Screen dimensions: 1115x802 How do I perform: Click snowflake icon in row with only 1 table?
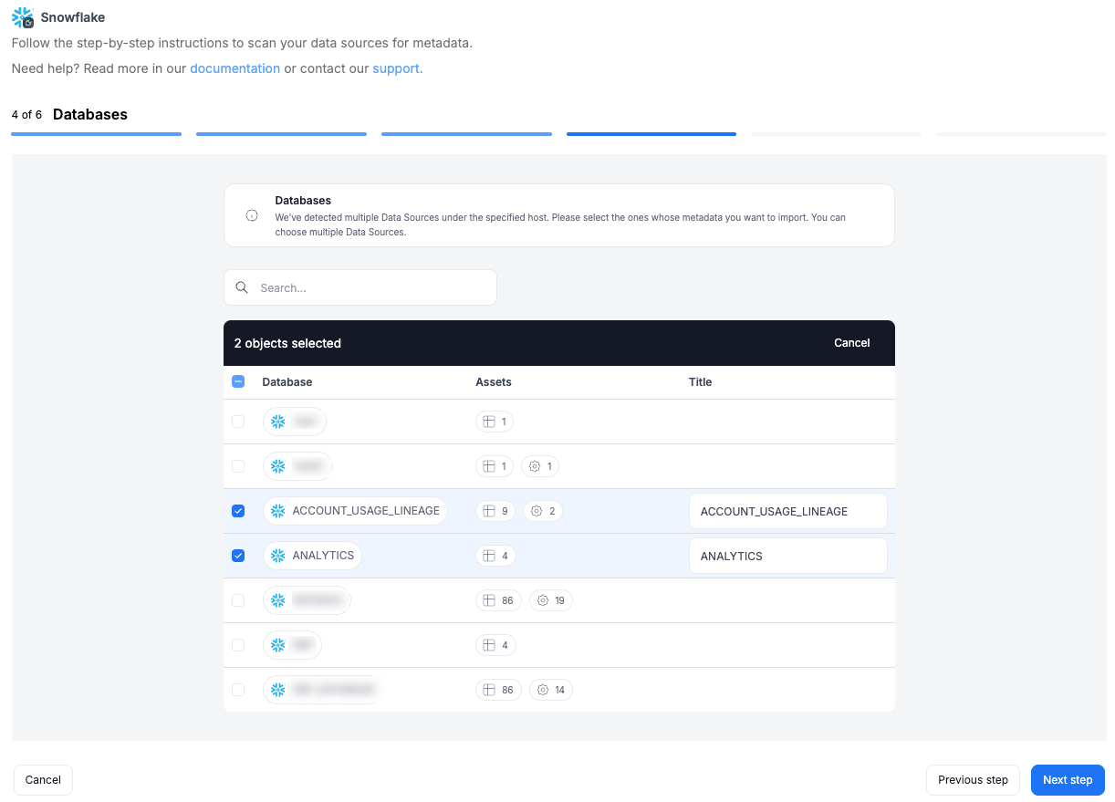pyautogui.click(x=278, y=422)
